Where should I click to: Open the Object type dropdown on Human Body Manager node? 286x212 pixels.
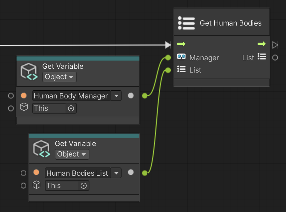pyautogui.click(x=59, y=77)
